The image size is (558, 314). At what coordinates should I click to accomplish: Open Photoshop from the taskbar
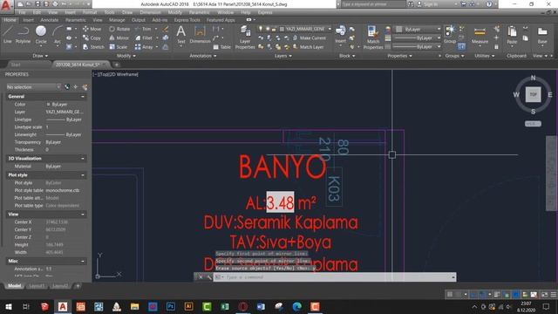pos(171,306)
